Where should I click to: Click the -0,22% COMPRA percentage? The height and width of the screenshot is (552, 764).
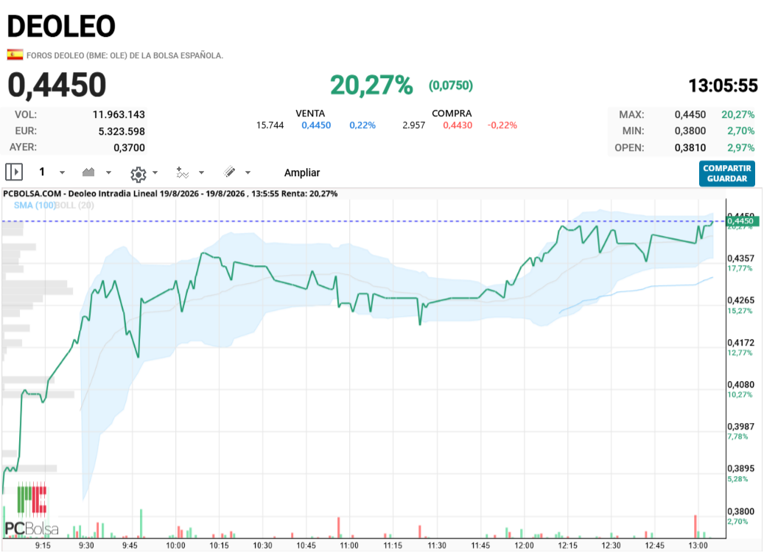click(502, 125)
